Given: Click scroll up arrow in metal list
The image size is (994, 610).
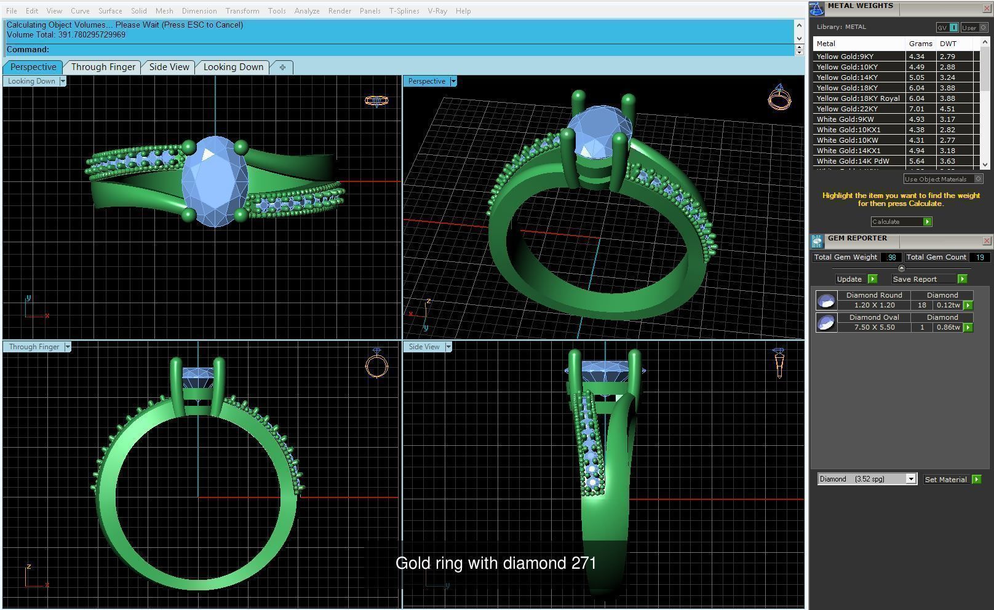Looking at the screenshot, I should point(985,41).
